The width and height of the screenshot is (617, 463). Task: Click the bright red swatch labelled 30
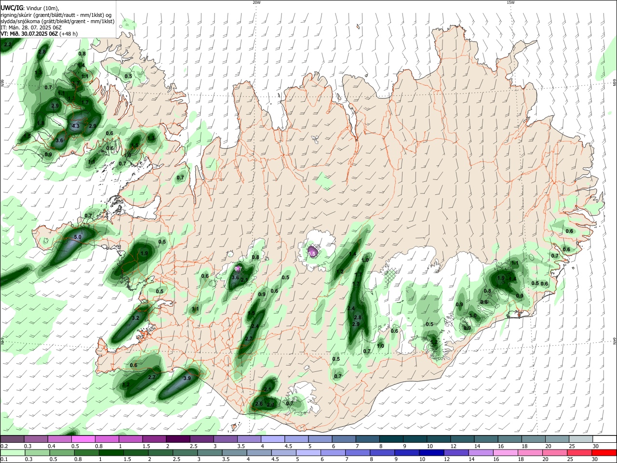(604, 452)
